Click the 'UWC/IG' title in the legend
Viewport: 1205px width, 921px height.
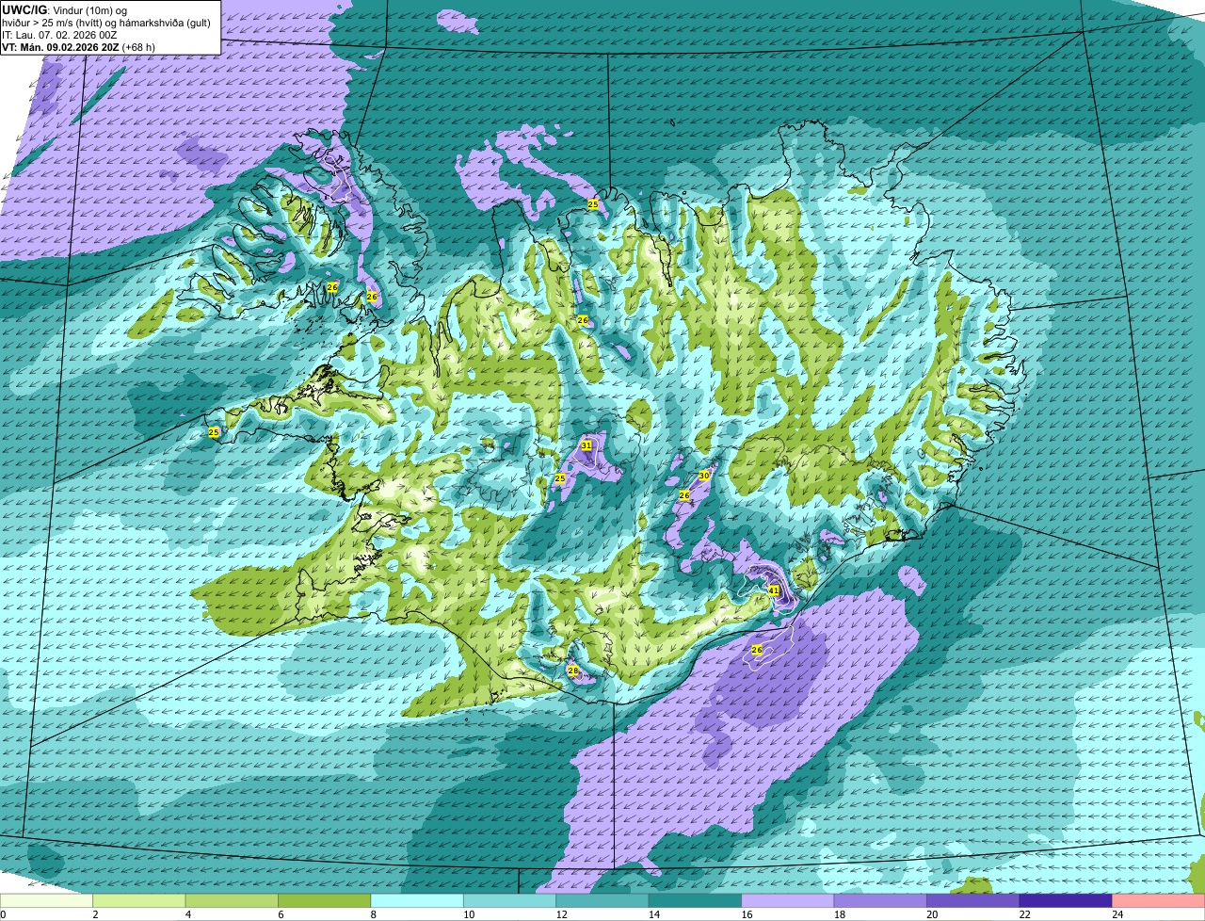(x=24, y=9)
